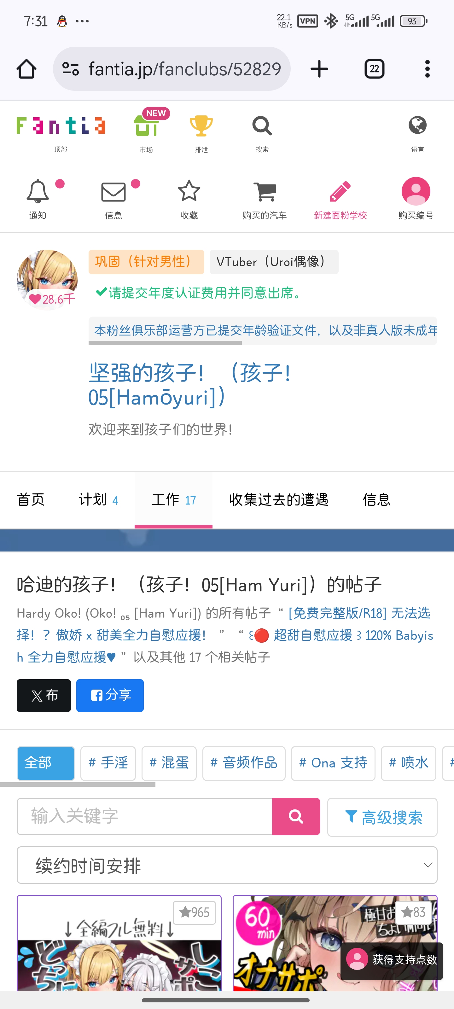Screen dimensions: 454x1009
Task: Tap the magnifier search icon in header
Action: [x=262, y=126]
